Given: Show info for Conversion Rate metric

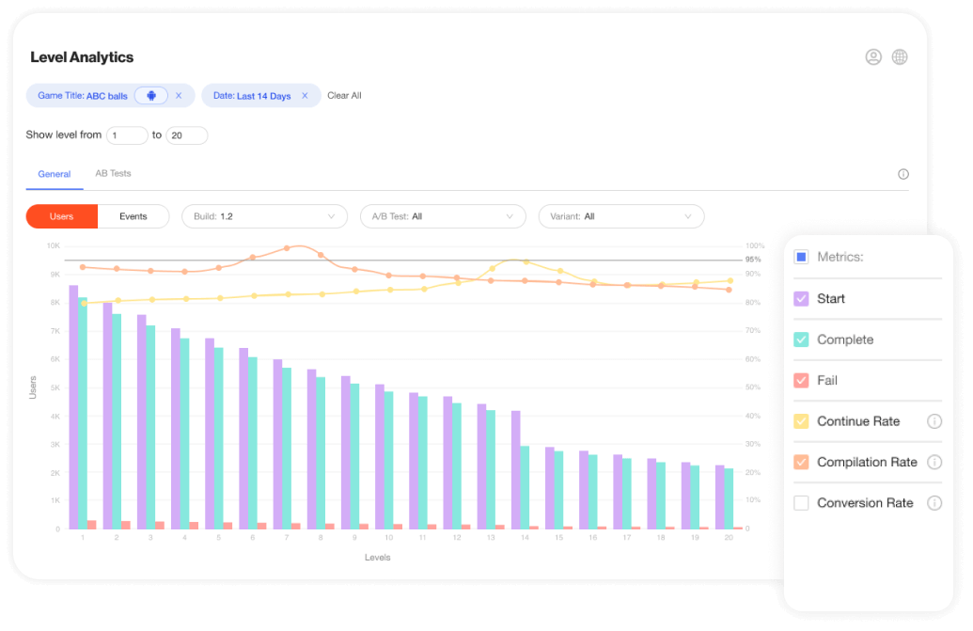Looking at the screenshot, I should click(934, 503).
